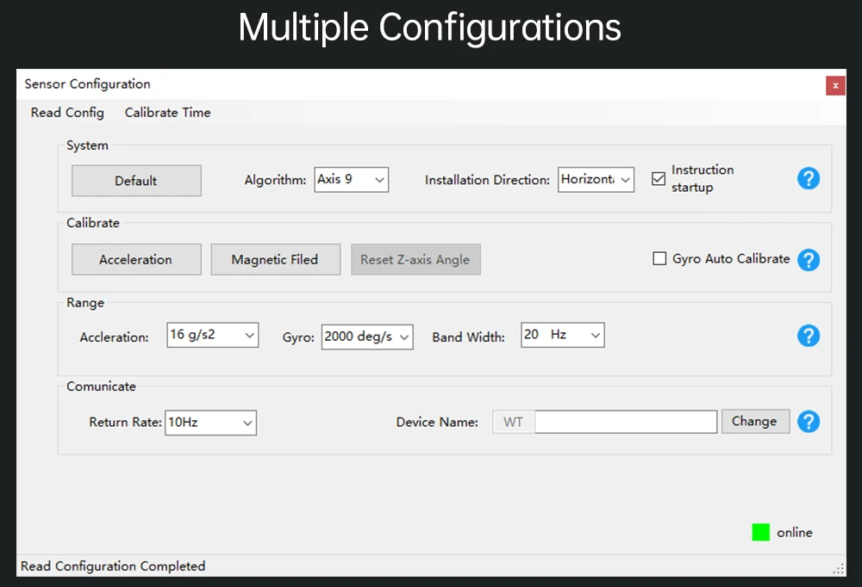862x587 pixels.
Task: Click the Installation Direction label
Action: 487,180
